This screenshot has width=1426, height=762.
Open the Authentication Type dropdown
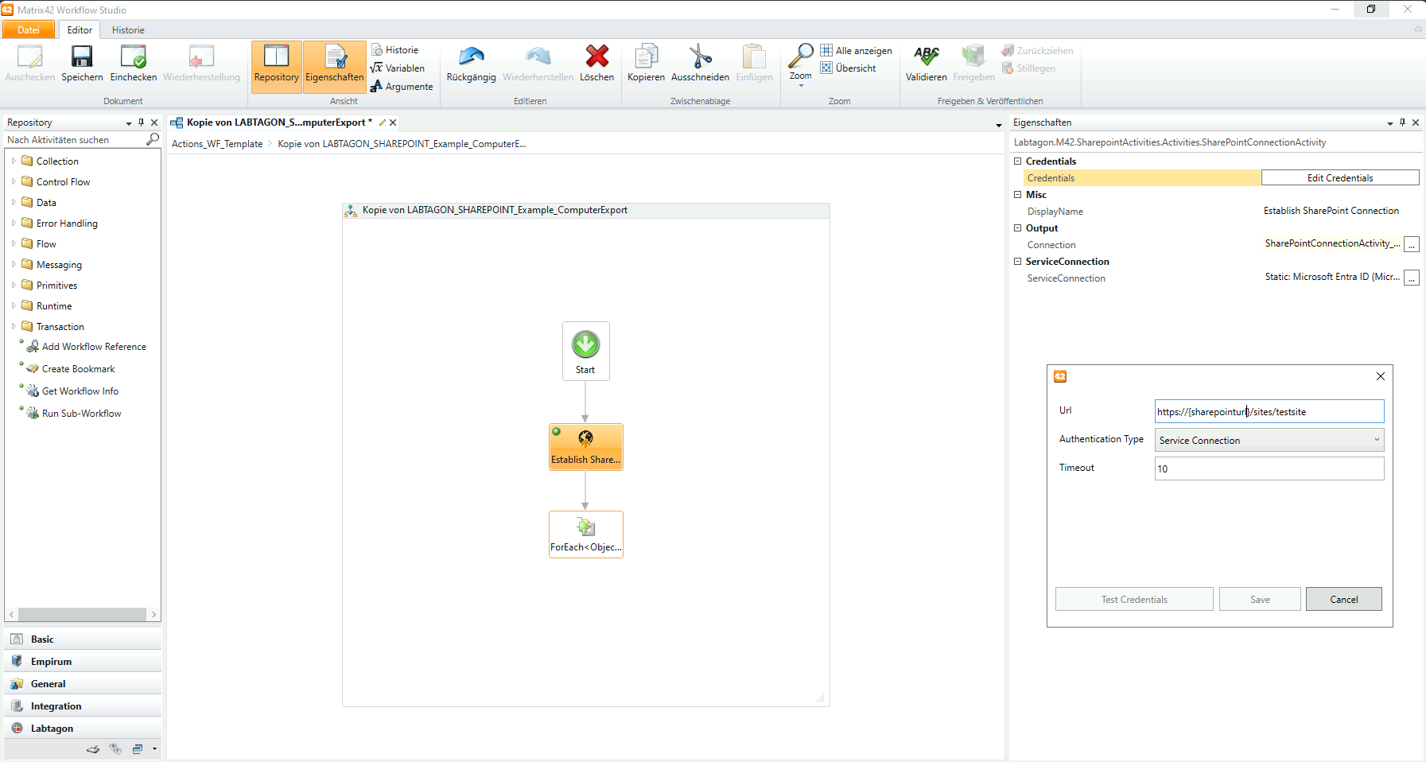[x=1269, y=441]
